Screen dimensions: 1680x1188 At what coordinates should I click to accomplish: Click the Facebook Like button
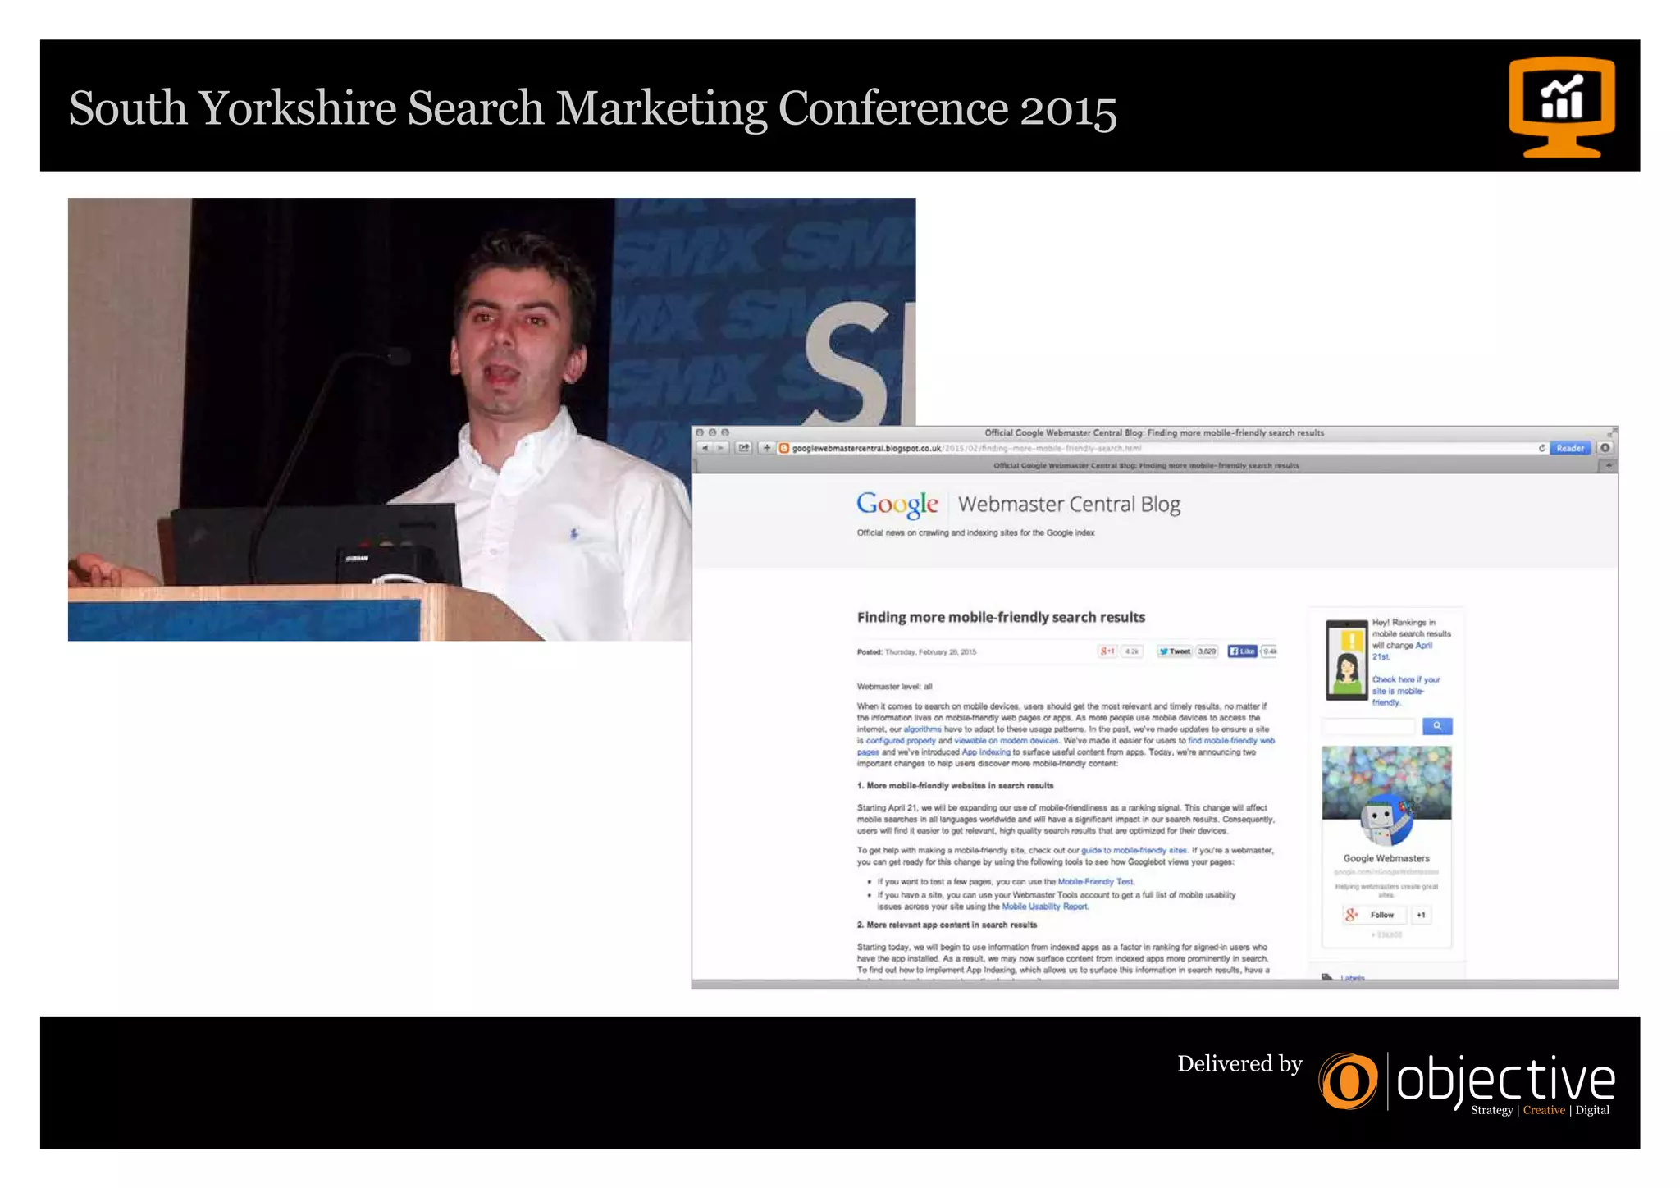coord(1242,651)
